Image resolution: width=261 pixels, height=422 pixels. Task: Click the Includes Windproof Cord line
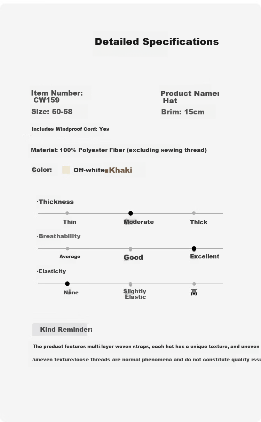coord(70,129)
